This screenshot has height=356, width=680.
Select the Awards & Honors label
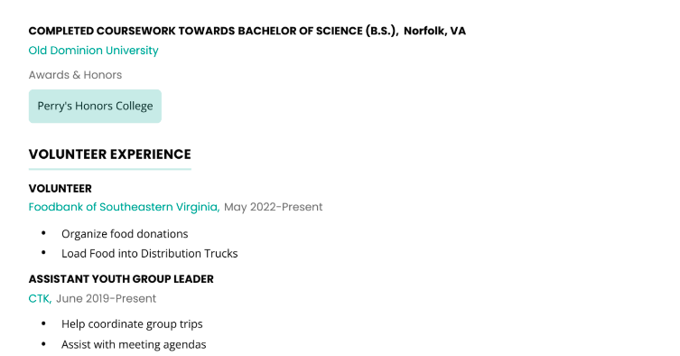[x=75, y=75]
